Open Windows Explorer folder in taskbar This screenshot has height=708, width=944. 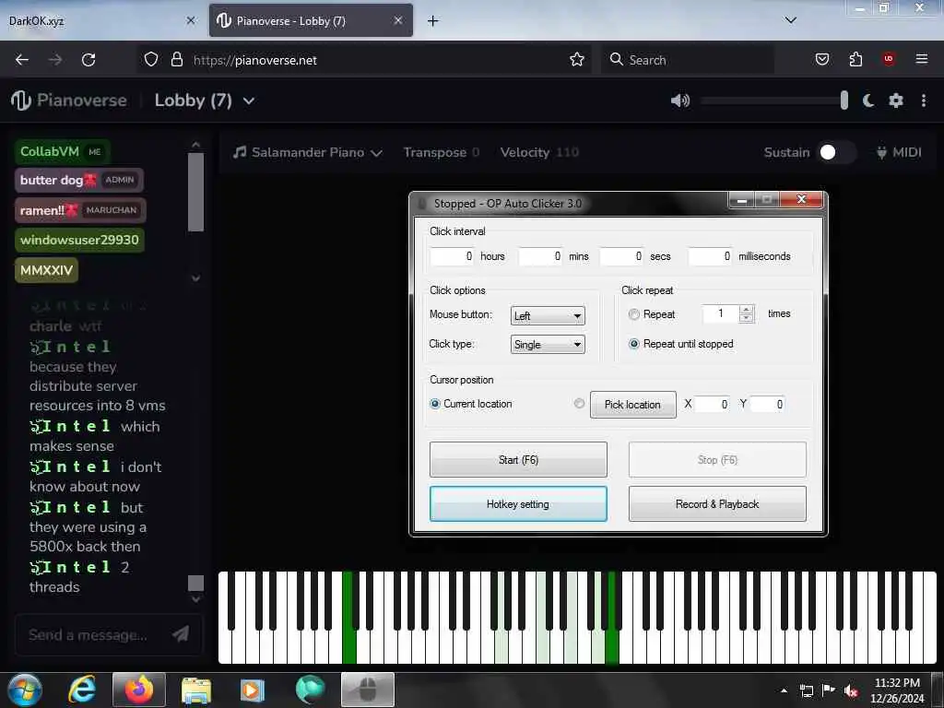click(196, 690)
